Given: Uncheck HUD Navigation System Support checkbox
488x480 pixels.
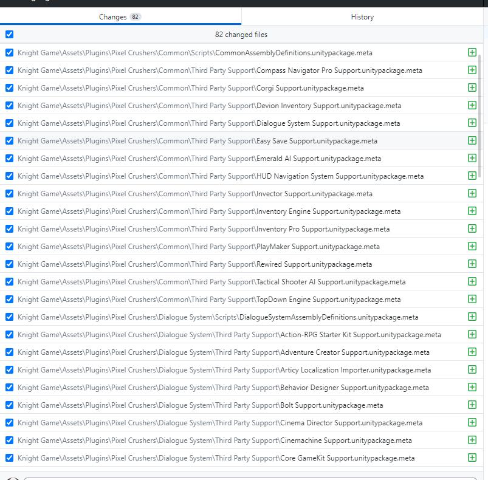Looking at the screenshot, I should [x=9, y=176].
